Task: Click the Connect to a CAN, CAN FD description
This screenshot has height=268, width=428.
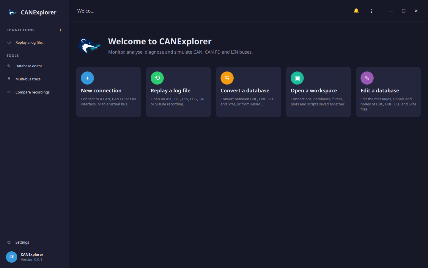Action: pyautogui.click(x=108, y=102)
